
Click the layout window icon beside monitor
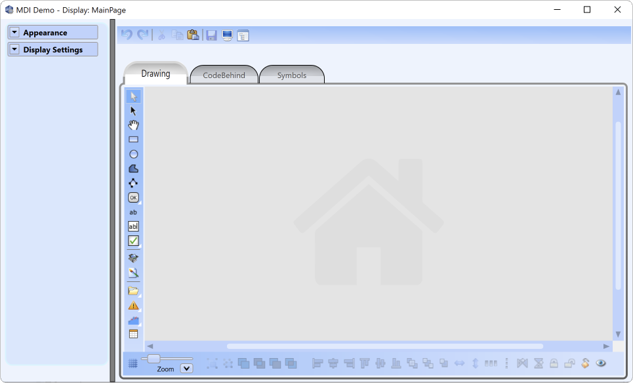[243, 35]
